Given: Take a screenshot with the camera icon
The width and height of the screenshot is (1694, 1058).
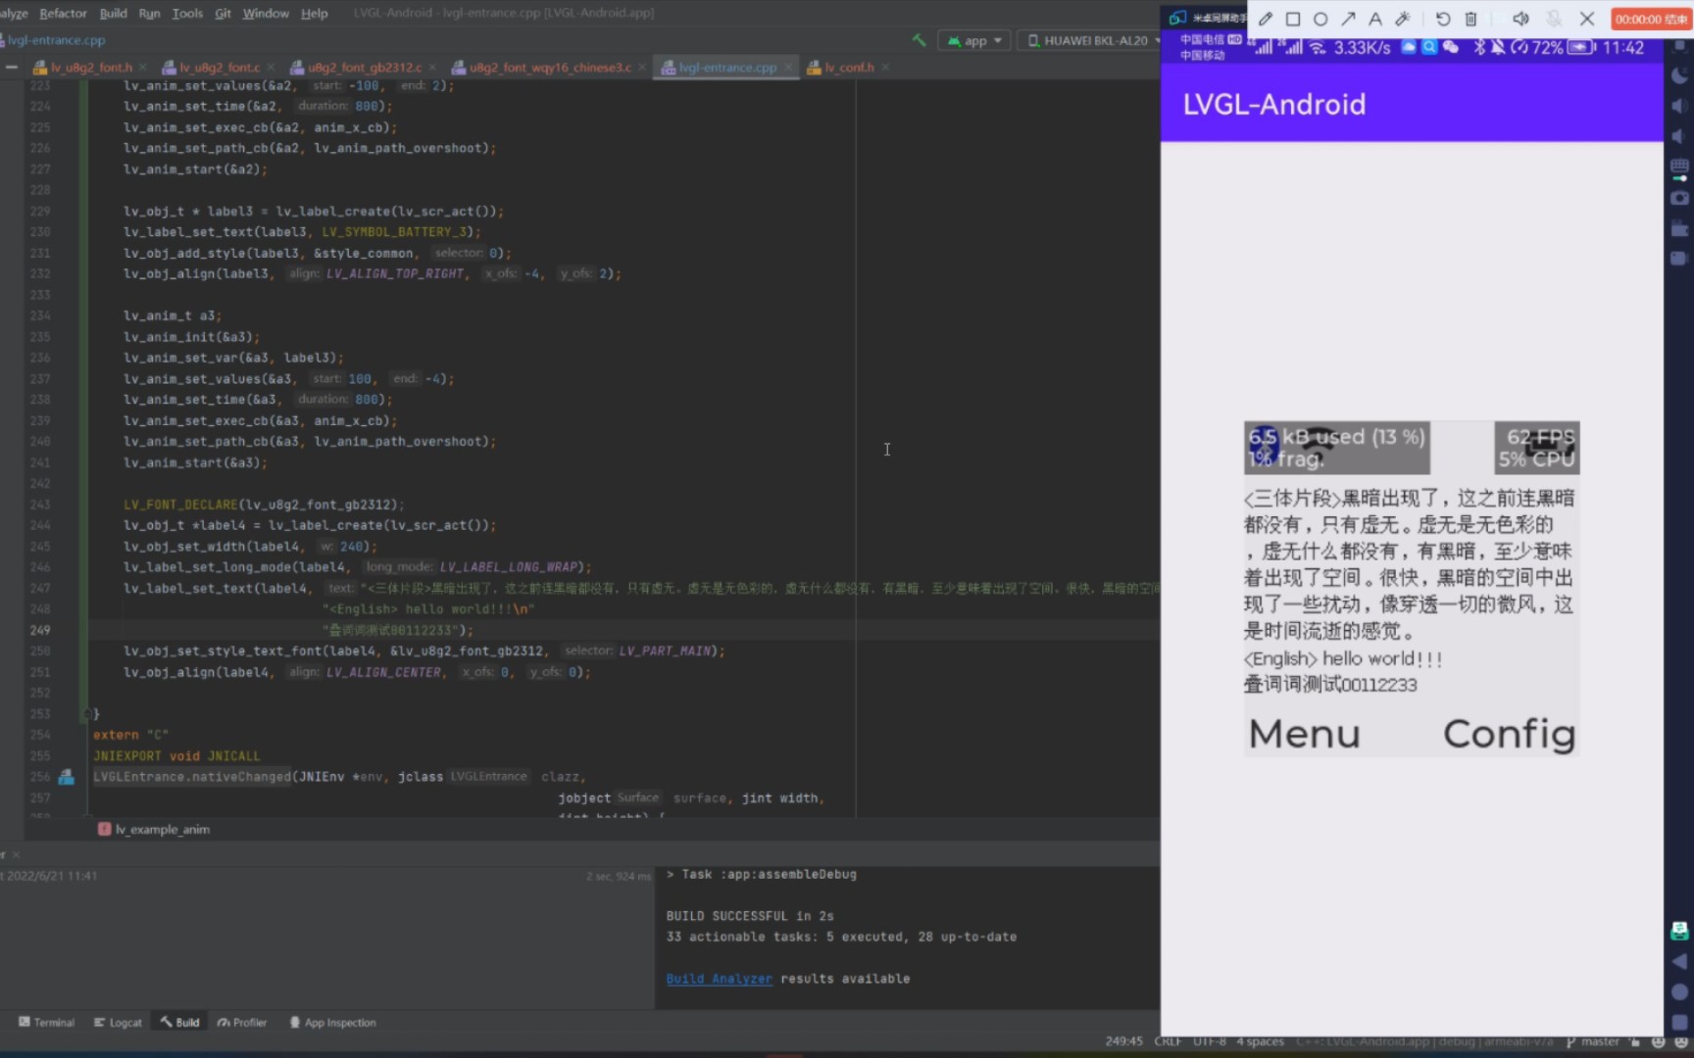Looking at the screenshot, I should (1679, 198).
